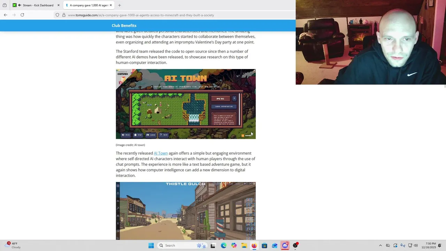Open weather widget showing 48°F Cloudy
Viewport: 446px width, 251px height.
(x=12, y=245)
